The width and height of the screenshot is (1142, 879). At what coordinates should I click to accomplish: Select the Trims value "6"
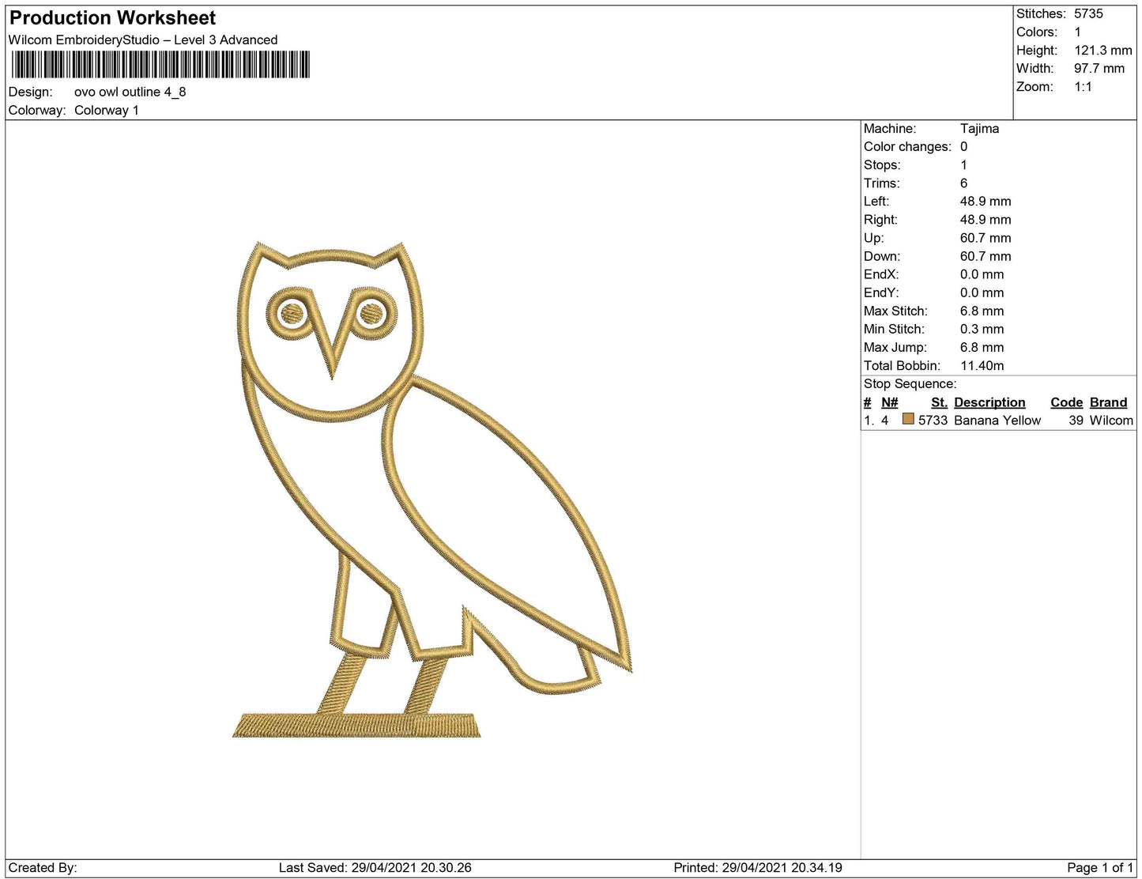click(x=963, y=183)
